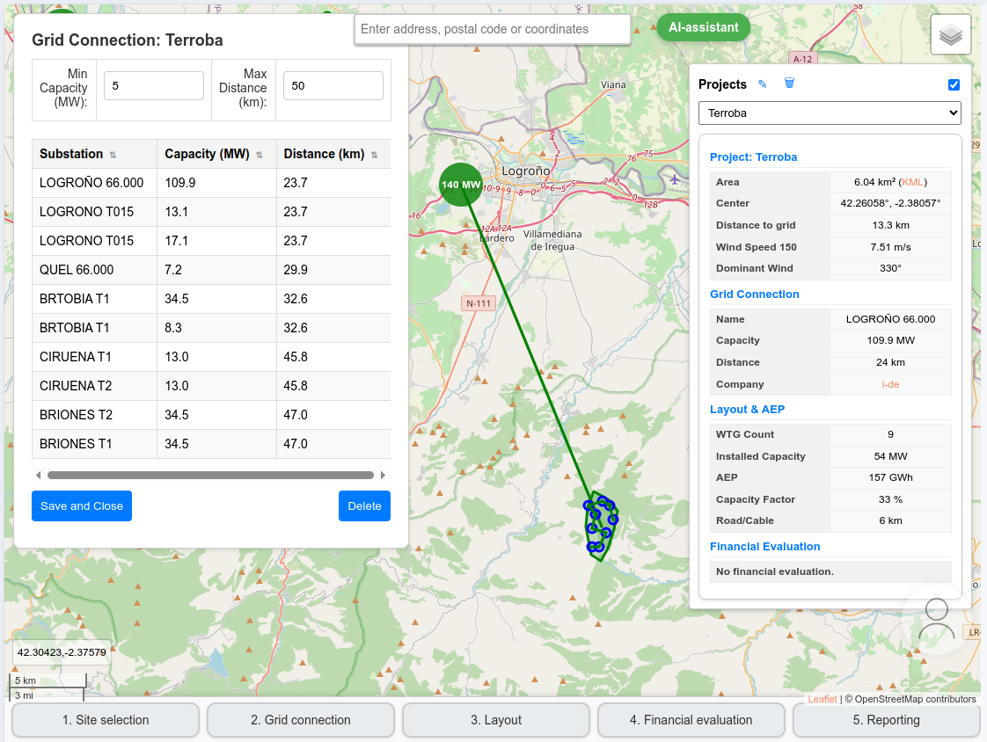987x742 pixels.
Task: Click the trash bin icon beside Projects
Action: [789, 84]
